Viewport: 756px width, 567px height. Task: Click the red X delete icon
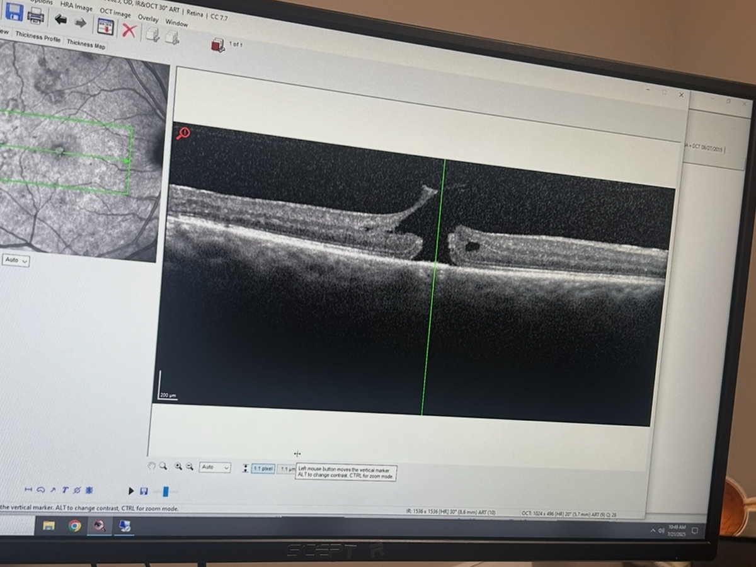pos(129,30)
